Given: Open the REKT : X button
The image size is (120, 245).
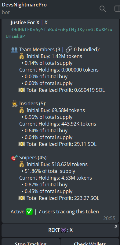Looking at the screenshot, I should [x=60, y=230].
